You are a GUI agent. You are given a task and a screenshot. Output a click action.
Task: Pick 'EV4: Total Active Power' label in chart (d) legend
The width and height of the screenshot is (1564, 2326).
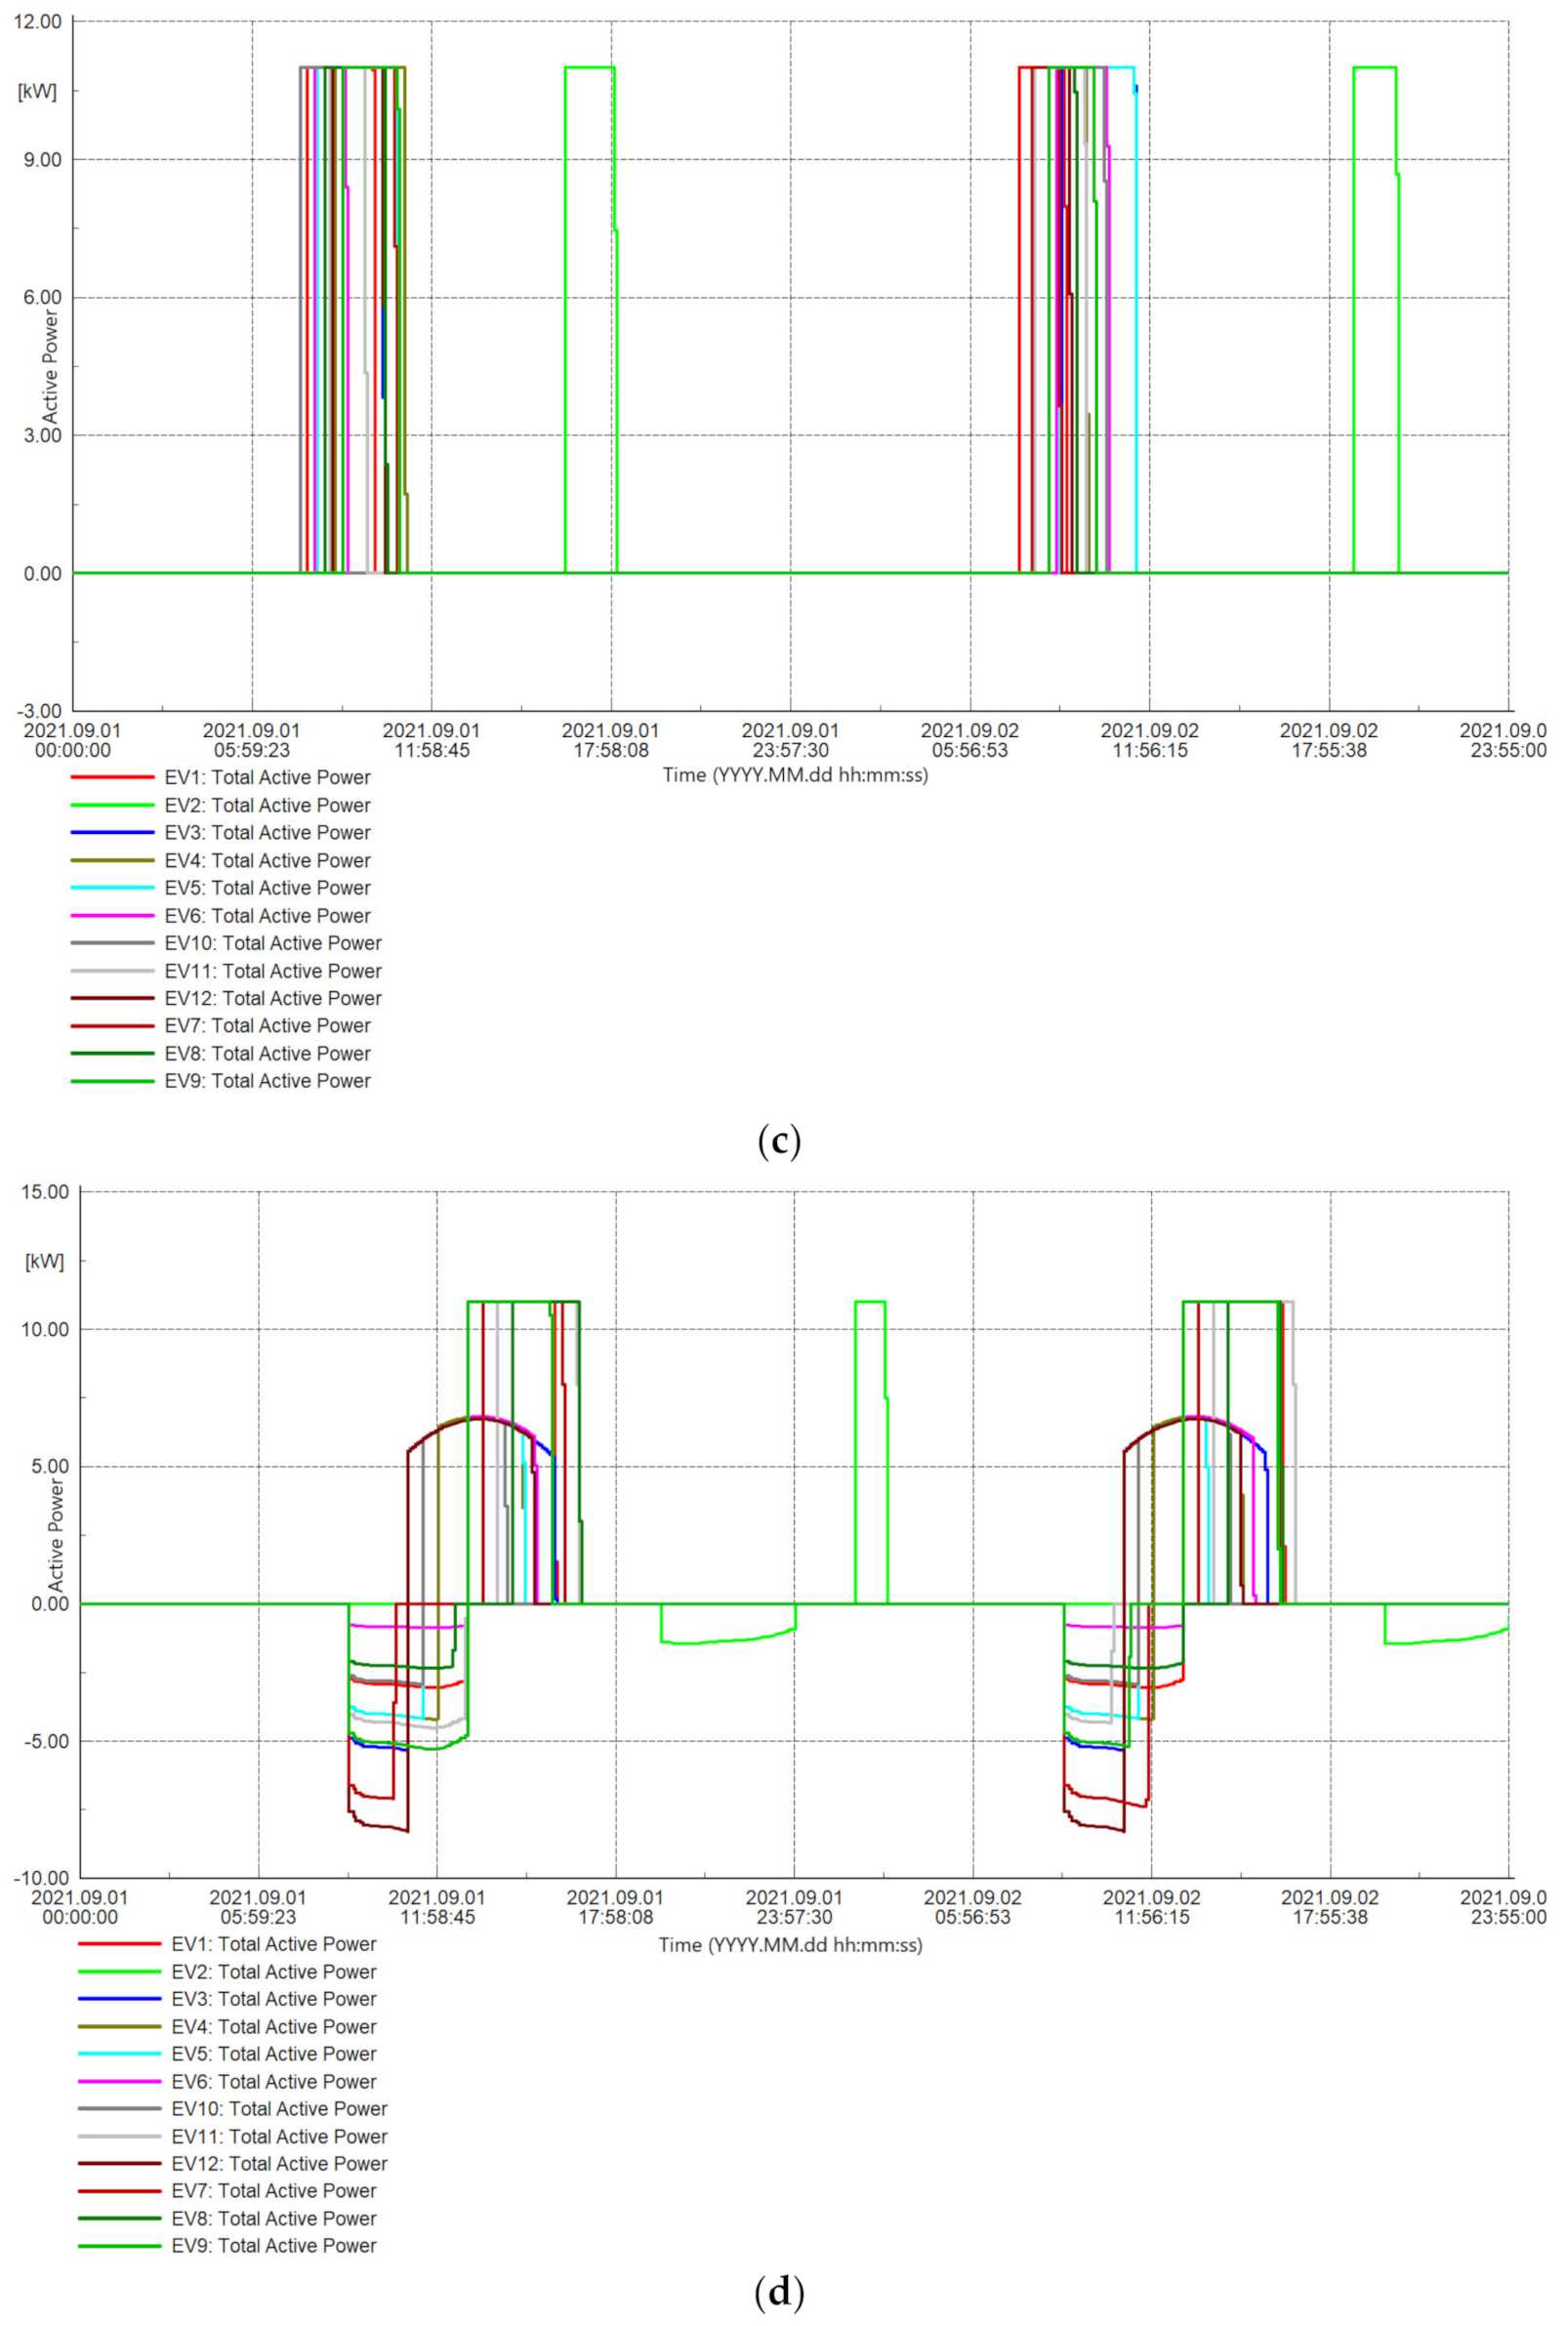274,2027
